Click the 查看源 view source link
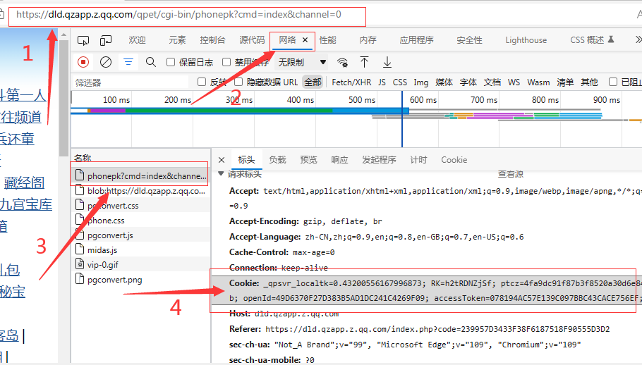 click(x=511, y=175)
